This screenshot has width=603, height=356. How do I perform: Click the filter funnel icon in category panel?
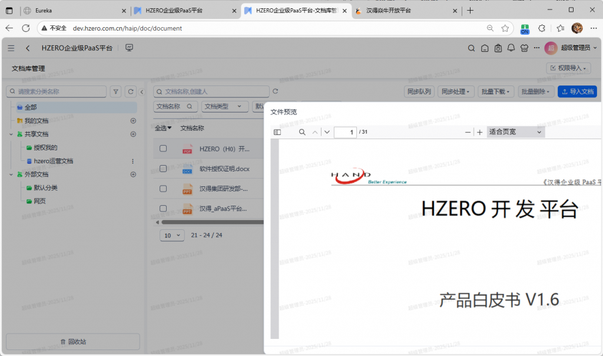point(116,91)
